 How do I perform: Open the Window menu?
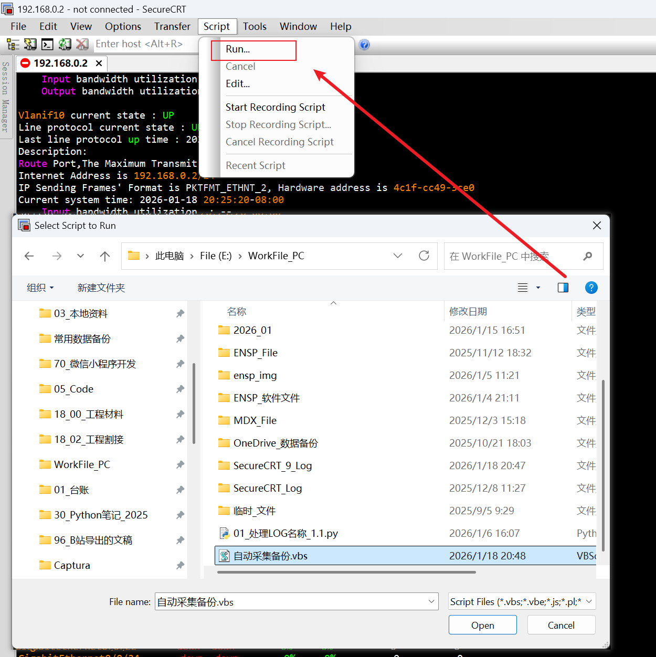(x=298, y=26)
